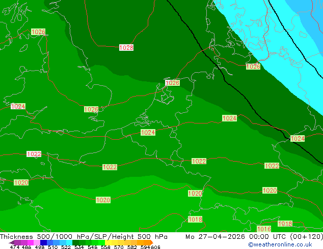Click the cyan legend swatch above 522
Image resolution: width=323 pixels, height=249 pixels.
click(x=69, y=242)
